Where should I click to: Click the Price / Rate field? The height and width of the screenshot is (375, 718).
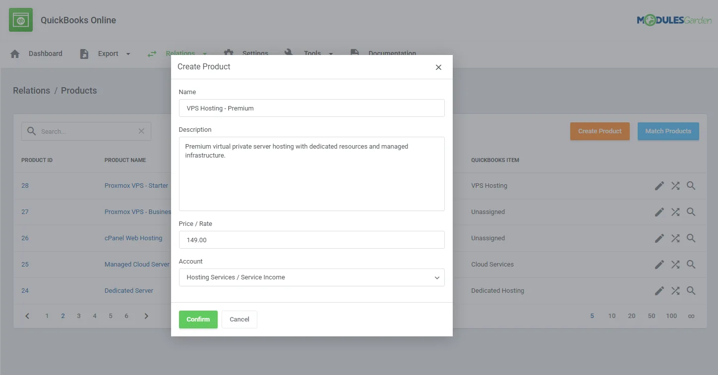point(311,240)
